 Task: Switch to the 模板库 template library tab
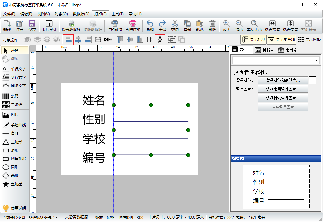tap(264, 50)
